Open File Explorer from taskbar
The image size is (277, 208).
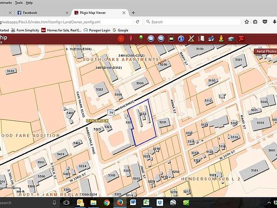click(93, 203)
